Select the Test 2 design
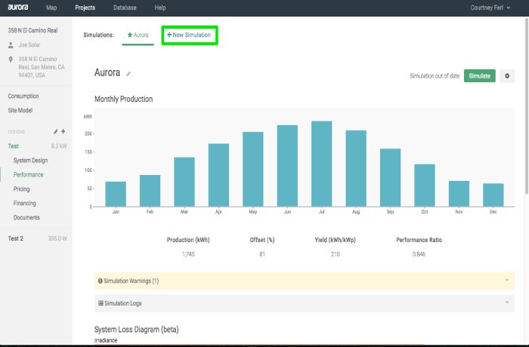The width and height of the screenshot is (529, 347). pos(16,238)
